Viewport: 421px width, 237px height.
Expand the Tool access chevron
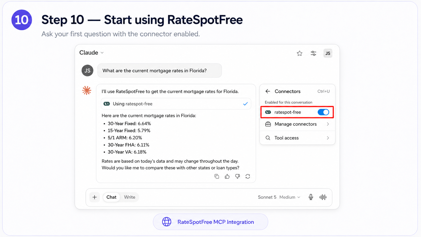(x=328, y=138)
